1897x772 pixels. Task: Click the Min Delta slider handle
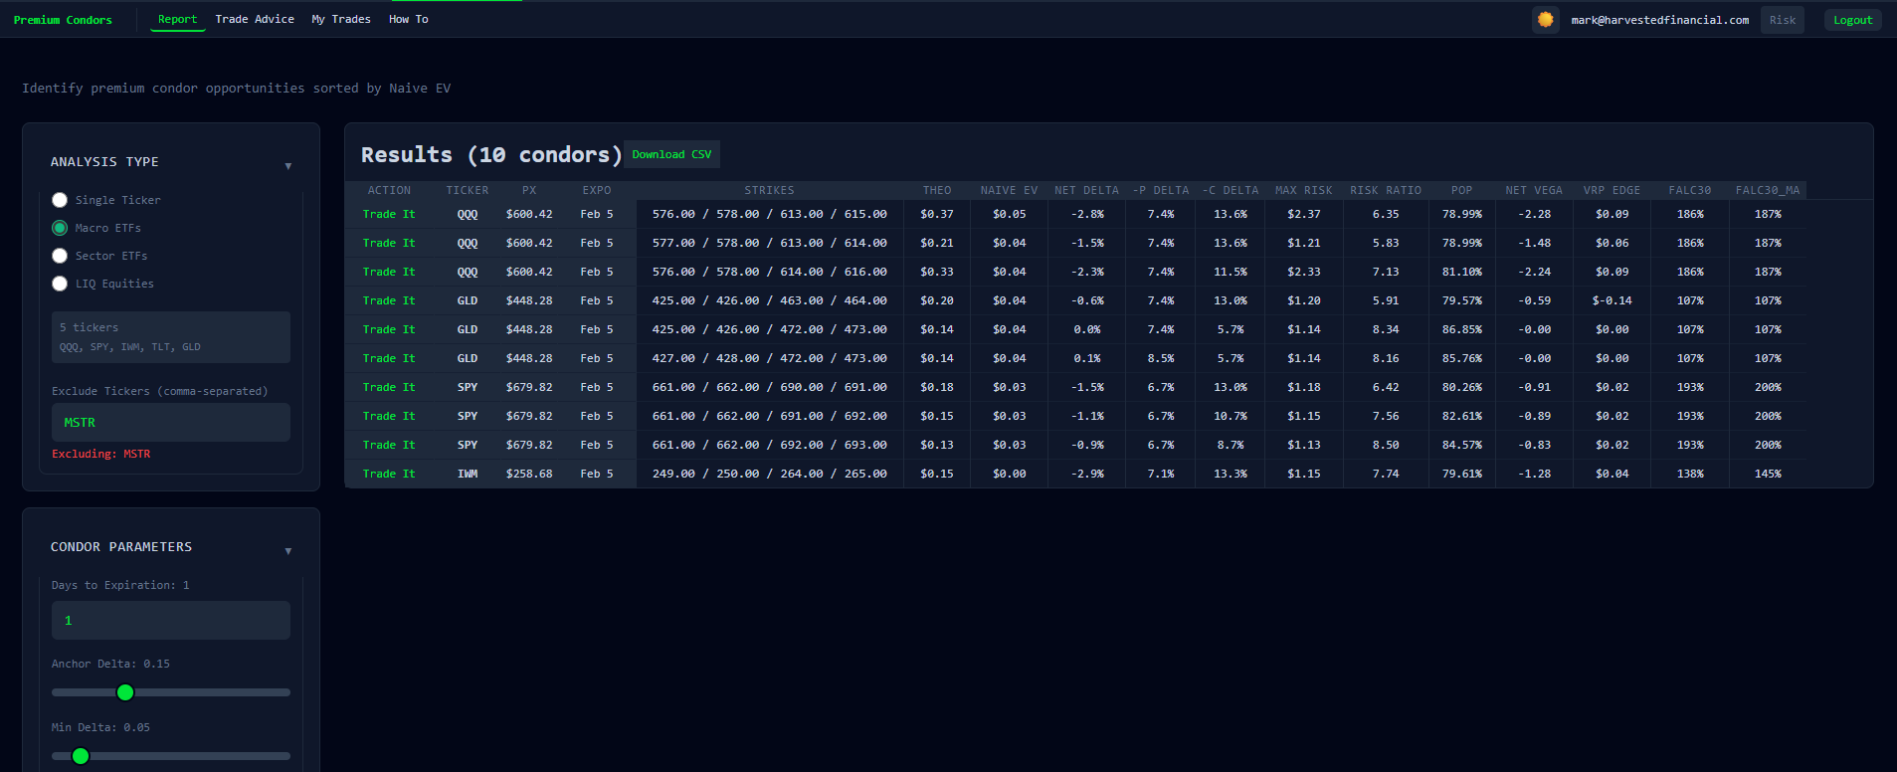coord(81,756)
